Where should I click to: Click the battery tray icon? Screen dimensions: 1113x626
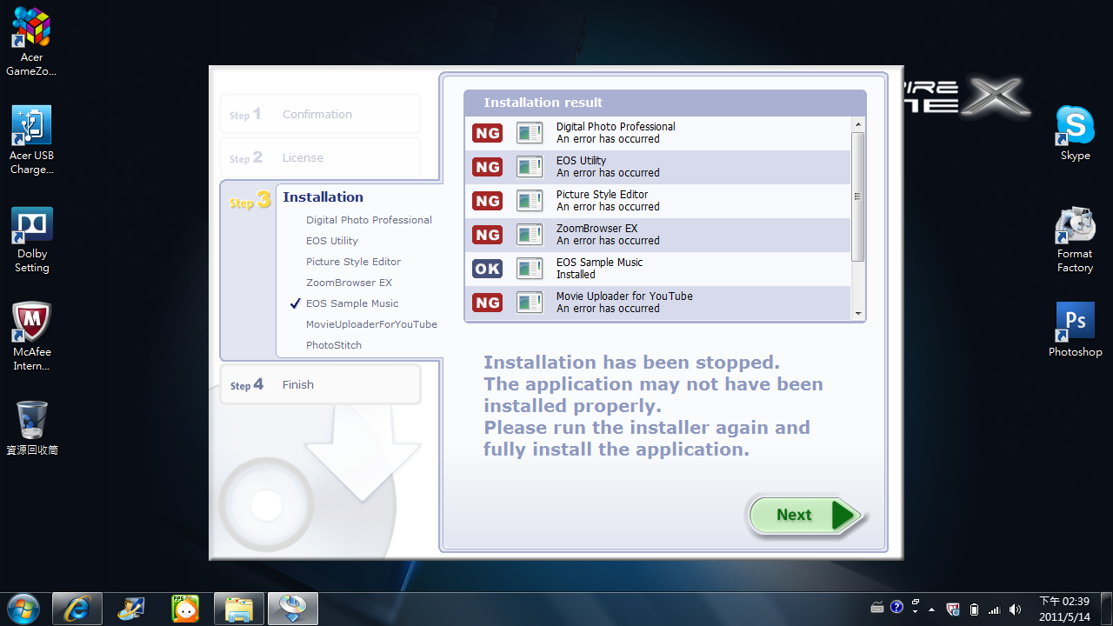click(974, 609)
